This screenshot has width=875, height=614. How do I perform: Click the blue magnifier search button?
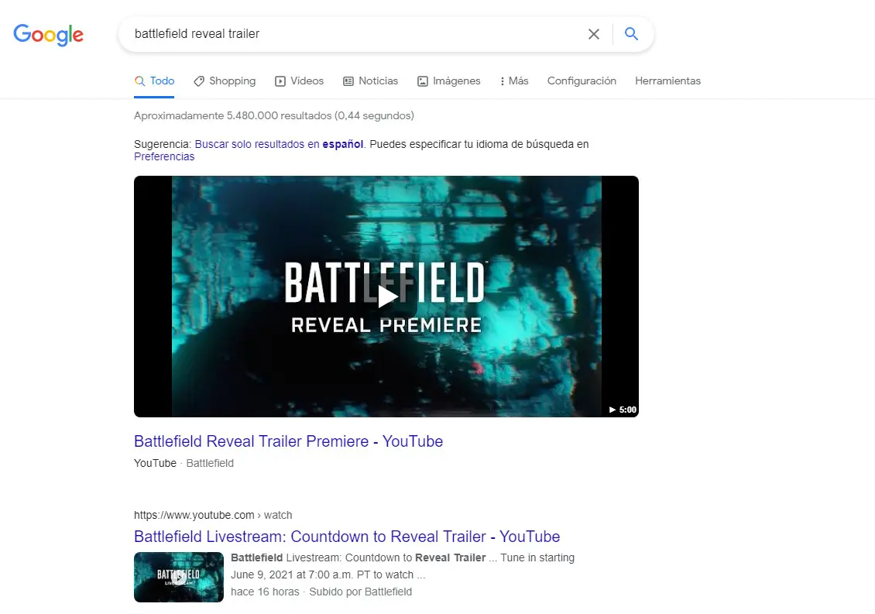[631, 33]
